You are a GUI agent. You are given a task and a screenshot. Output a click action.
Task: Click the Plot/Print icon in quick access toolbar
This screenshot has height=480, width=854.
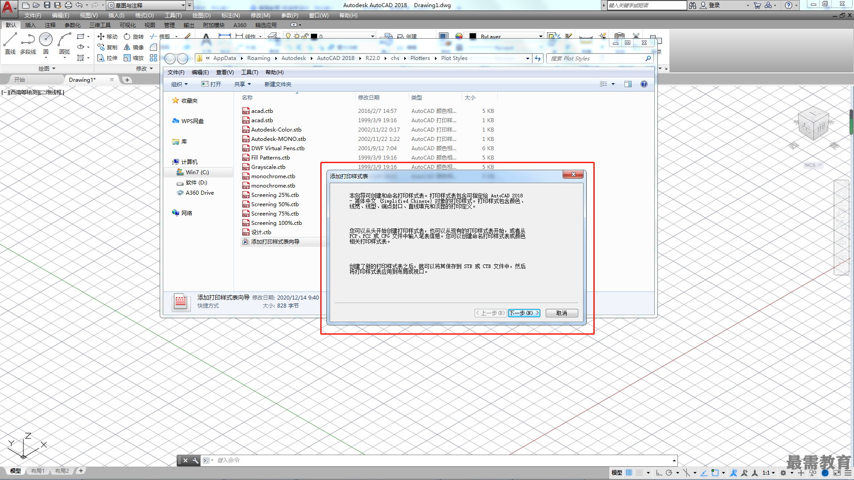click(68, 5)
